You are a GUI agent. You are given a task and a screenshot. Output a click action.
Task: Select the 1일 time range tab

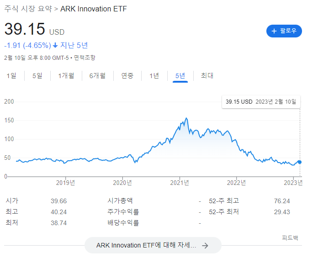click(11, 76)
